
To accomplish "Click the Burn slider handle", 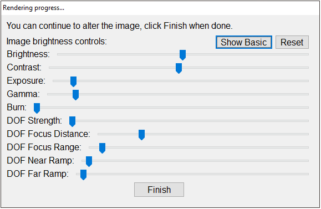I will point(37,108).
